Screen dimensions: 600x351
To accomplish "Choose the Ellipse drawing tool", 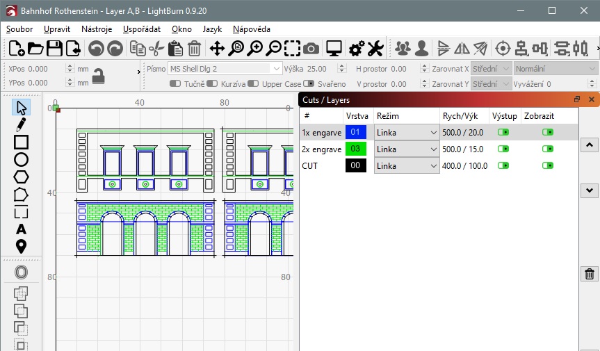I will (x=21, y=160).
